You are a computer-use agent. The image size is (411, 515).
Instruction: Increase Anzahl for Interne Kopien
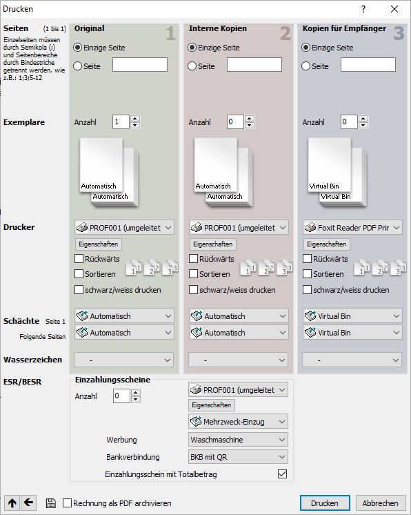coord(250,119)
